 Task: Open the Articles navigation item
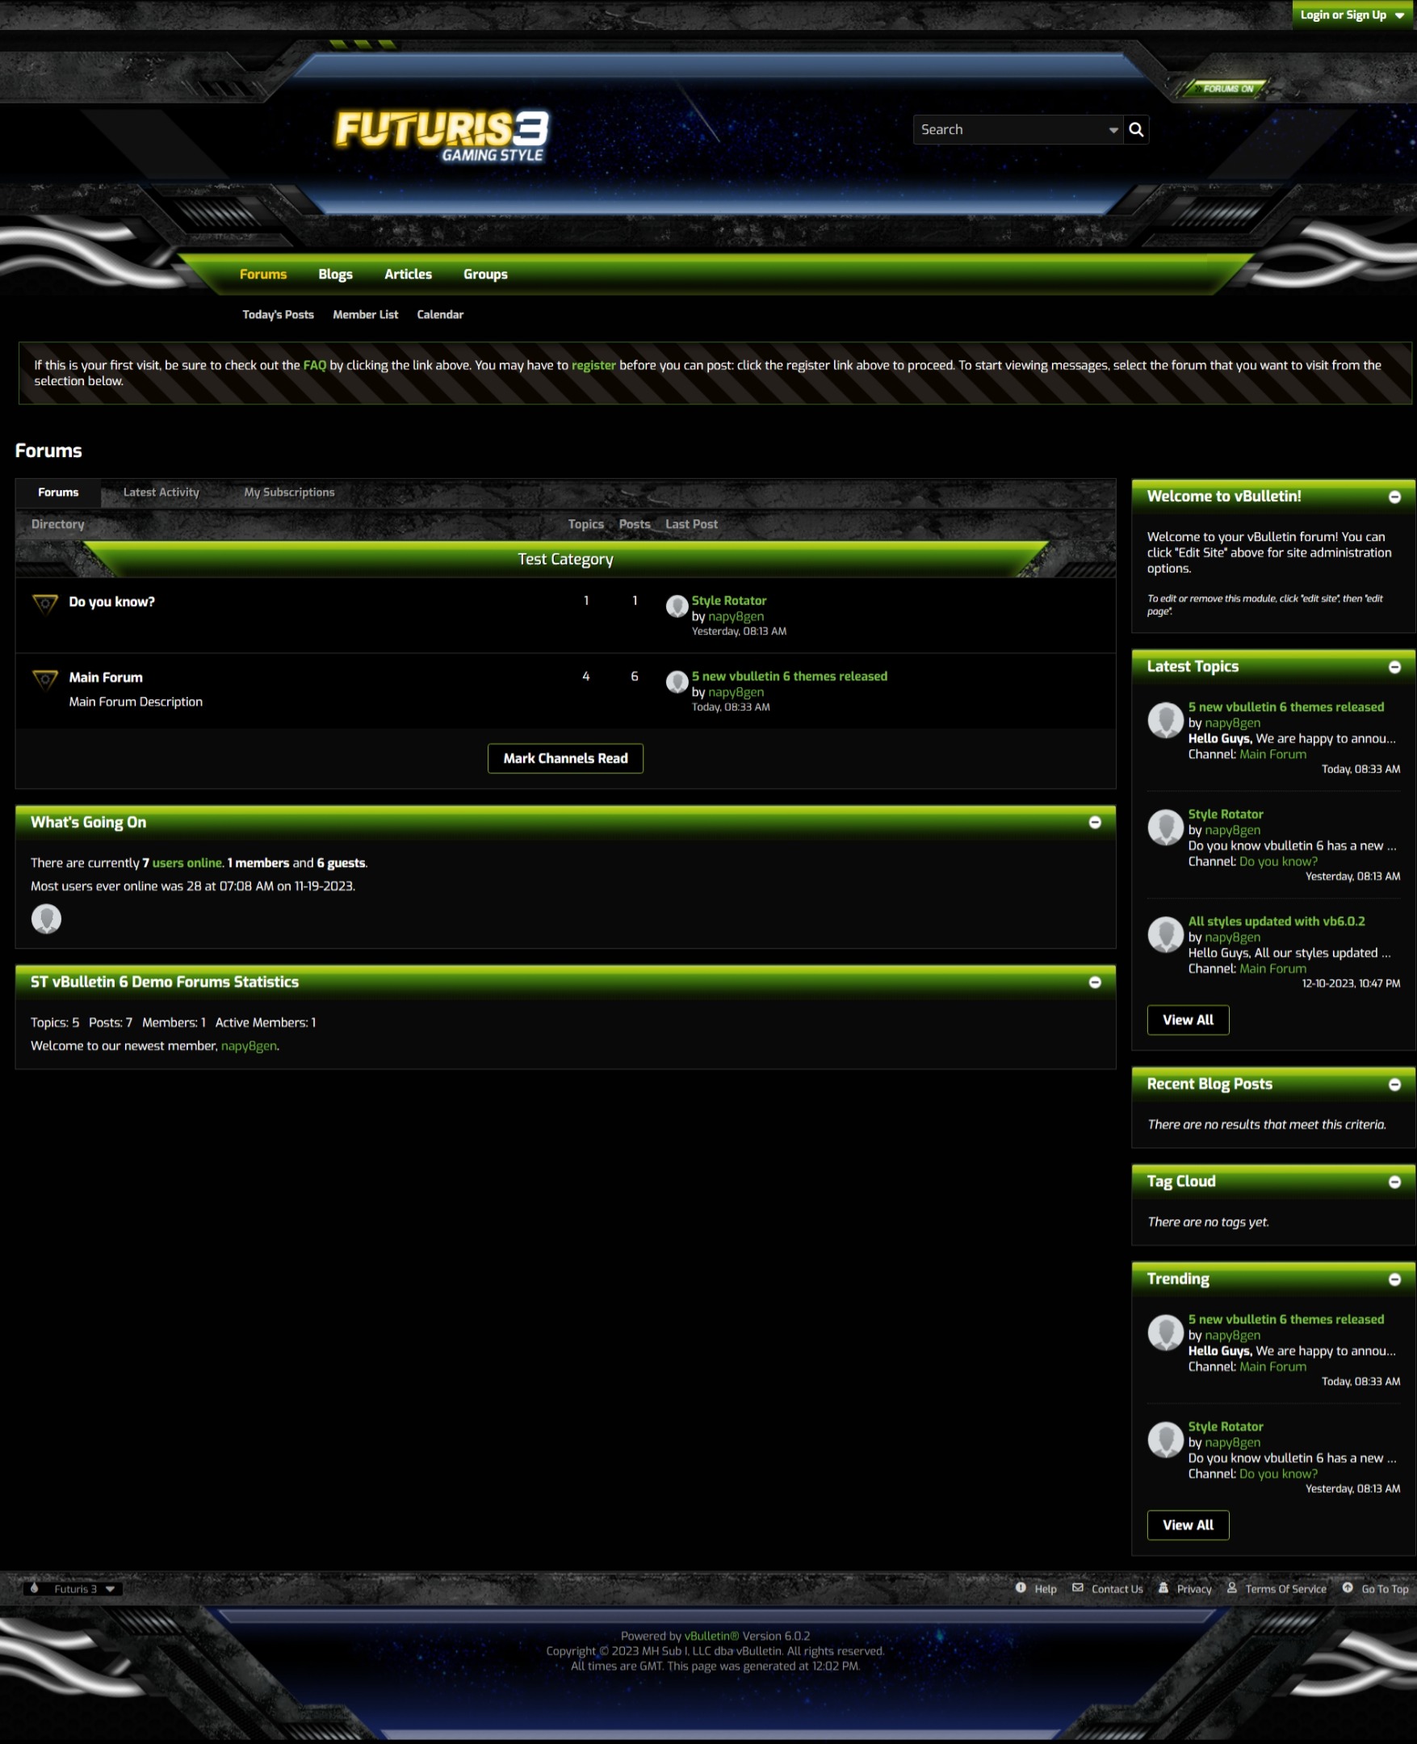[x=408, y=275]
